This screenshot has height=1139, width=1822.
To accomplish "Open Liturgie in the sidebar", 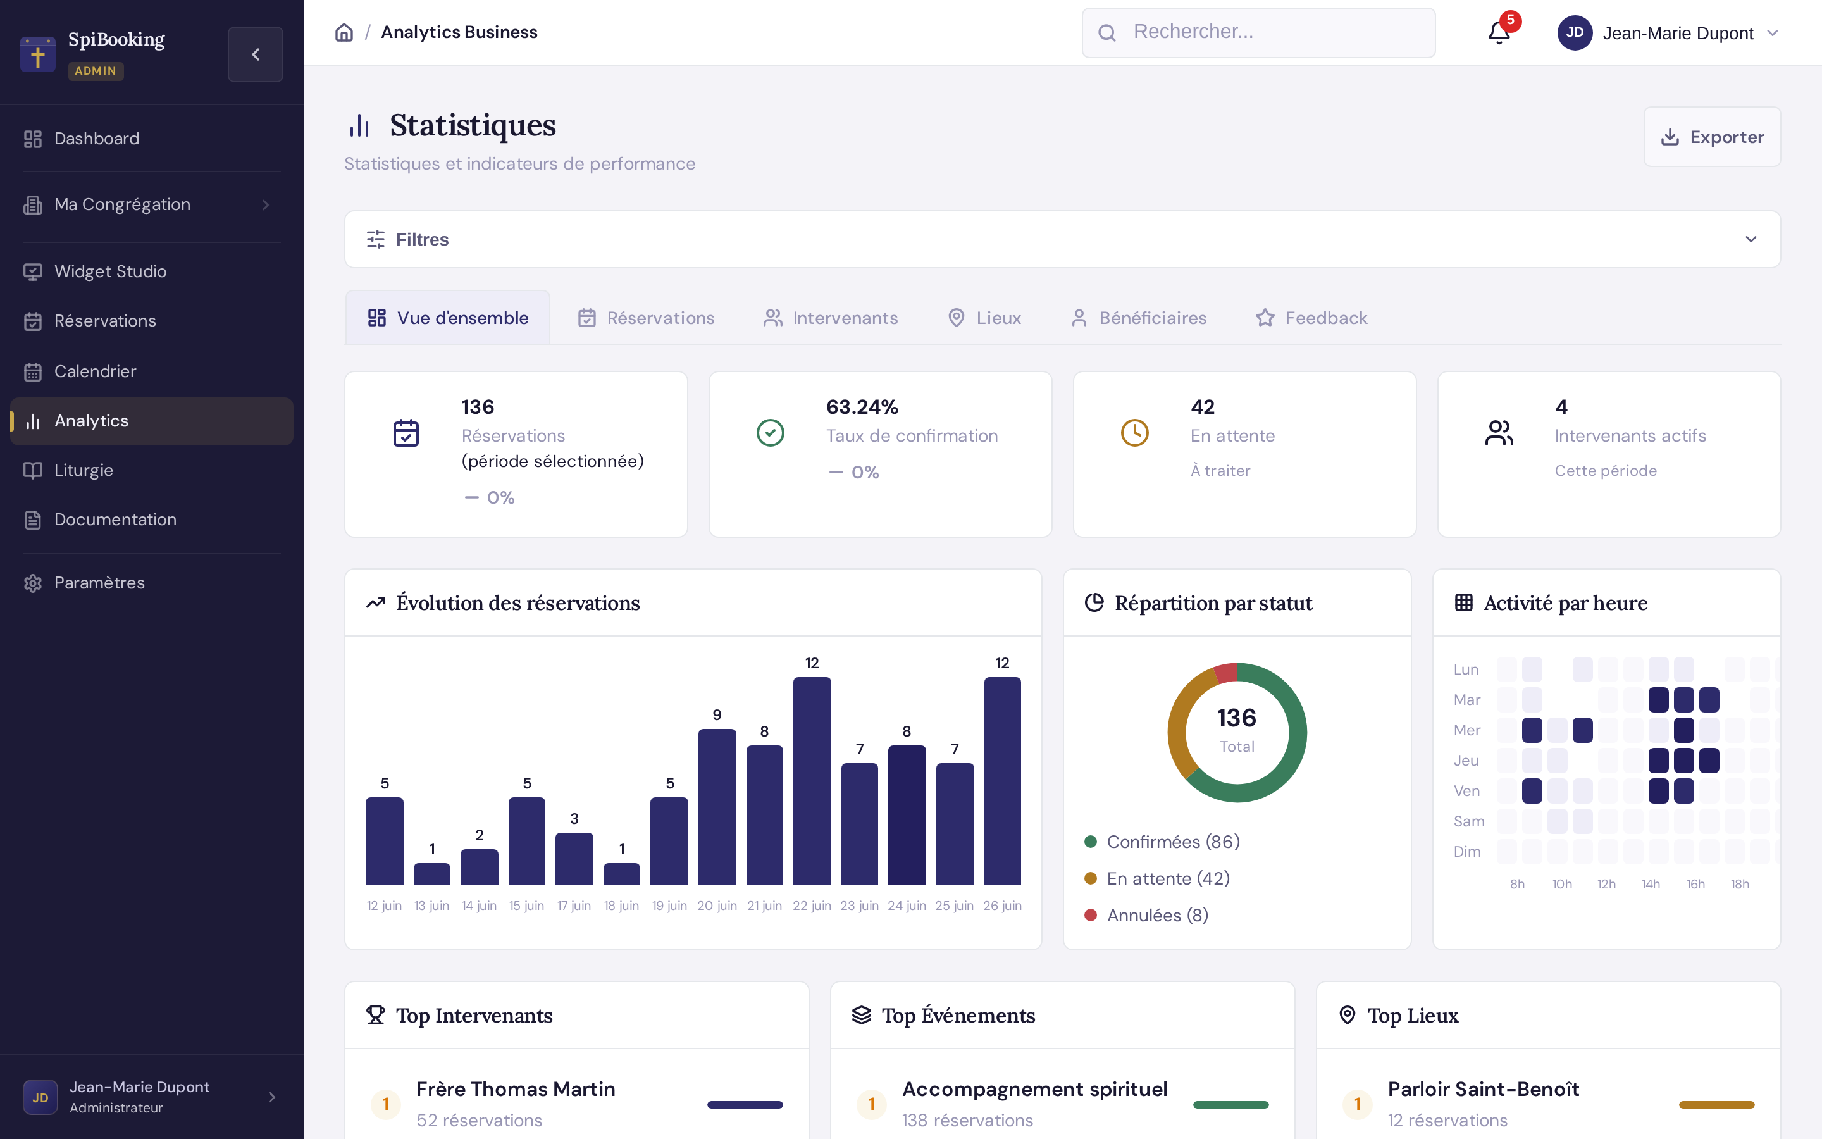I will [x=151, y=470].
